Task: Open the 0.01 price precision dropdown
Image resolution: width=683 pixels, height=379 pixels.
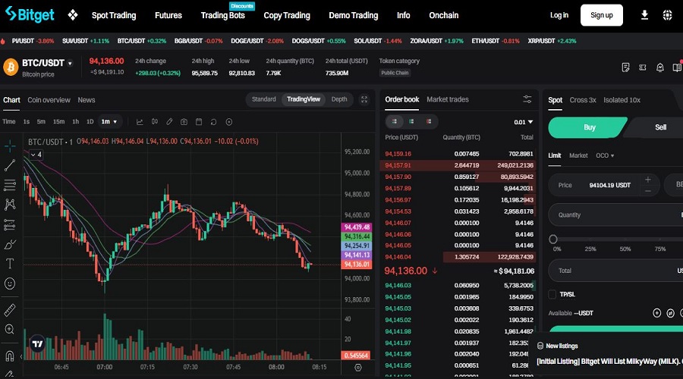Action: [523, 122]
